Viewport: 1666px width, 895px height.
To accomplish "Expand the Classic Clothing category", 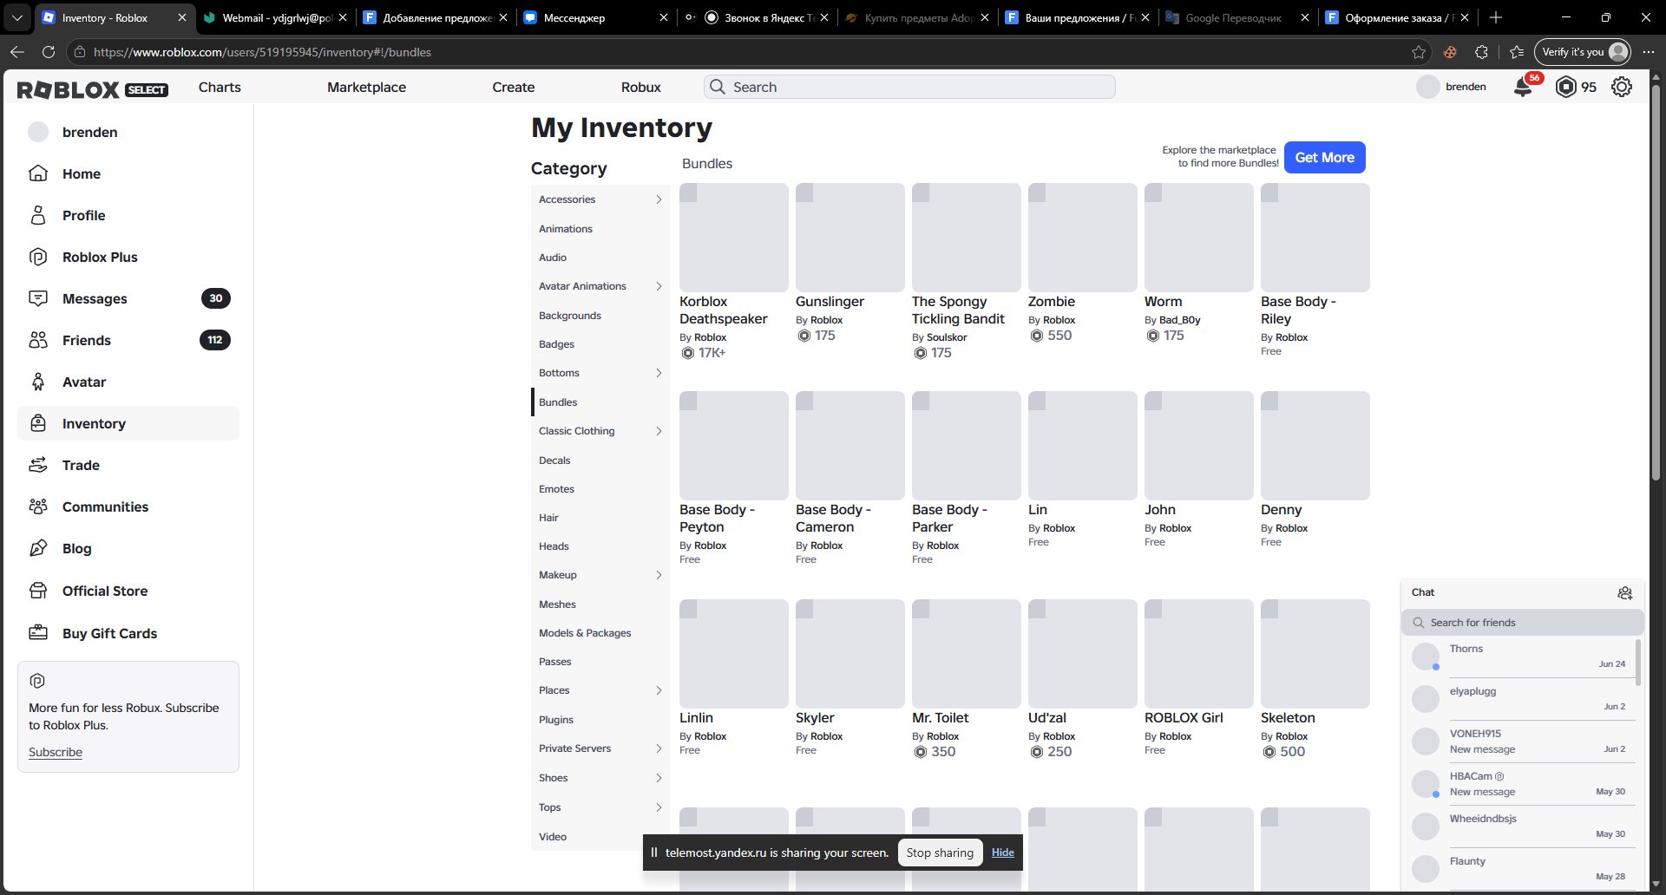I will [659, 431].
